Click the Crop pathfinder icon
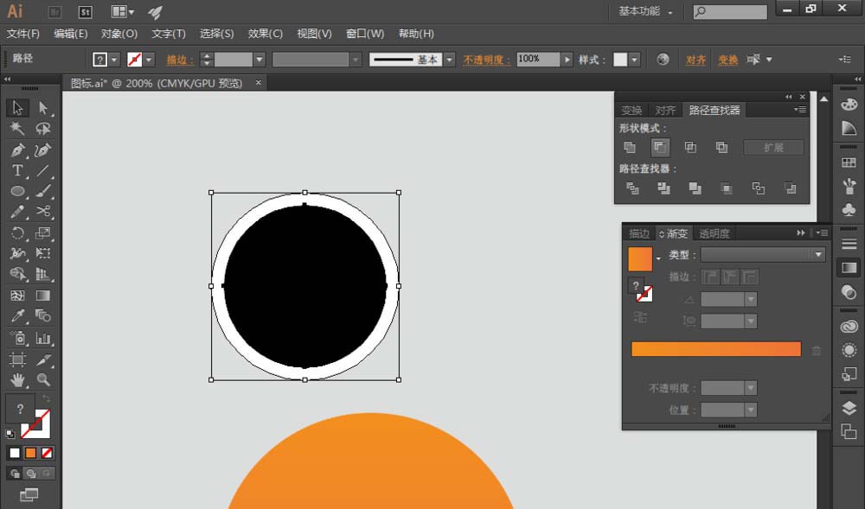The height and width of the screenshot is (509, 865). pos(727,188)
